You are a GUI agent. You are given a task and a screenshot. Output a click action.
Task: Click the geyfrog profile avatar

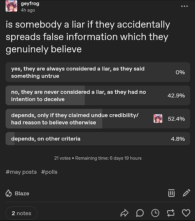point(12,6)
